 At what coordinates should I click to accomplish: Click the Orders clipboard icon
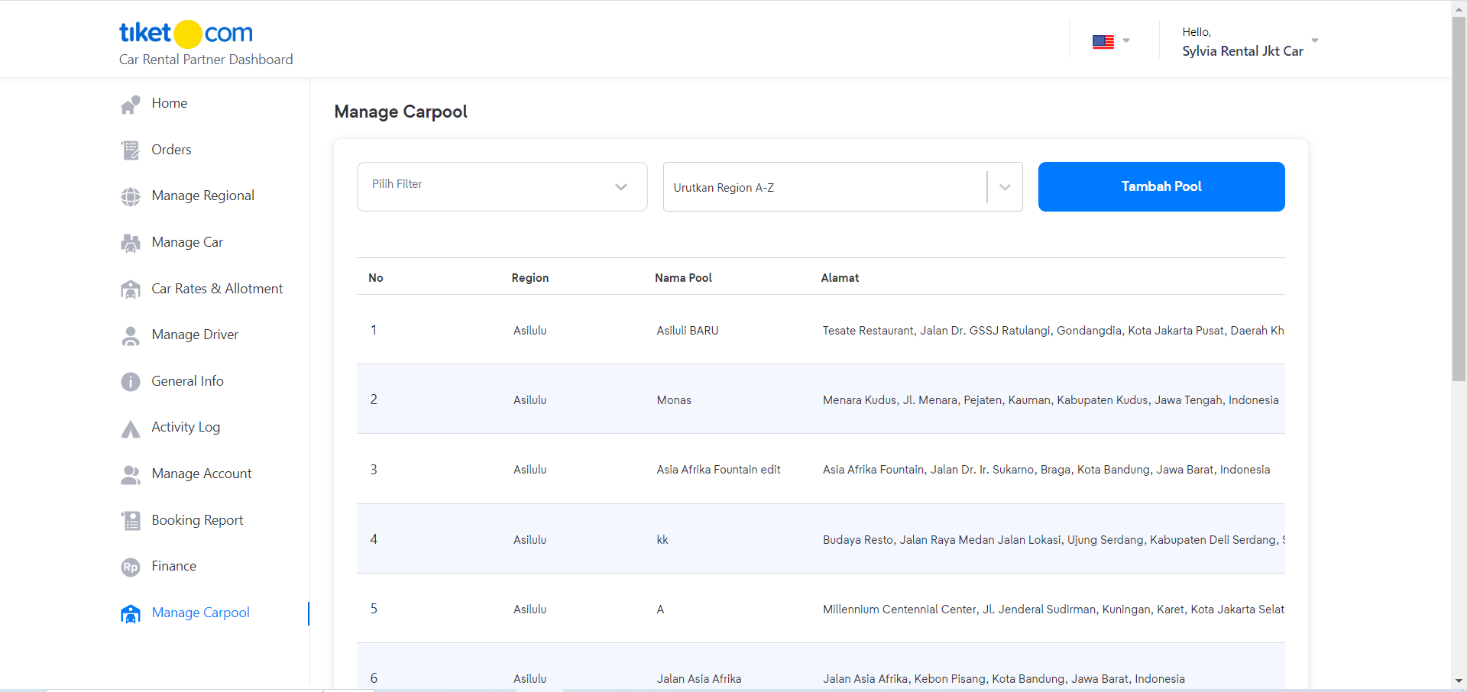[131, 150]
